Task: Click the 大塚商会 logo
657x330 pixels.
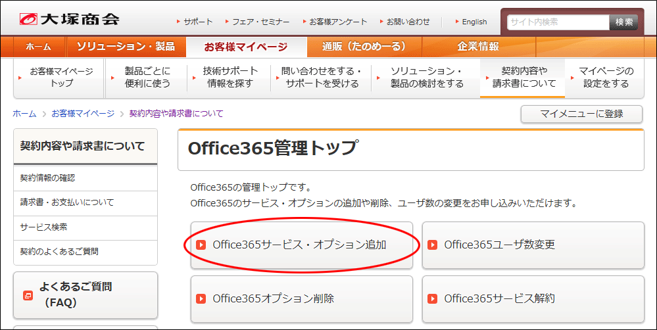Action: click(x=69, y=19)
